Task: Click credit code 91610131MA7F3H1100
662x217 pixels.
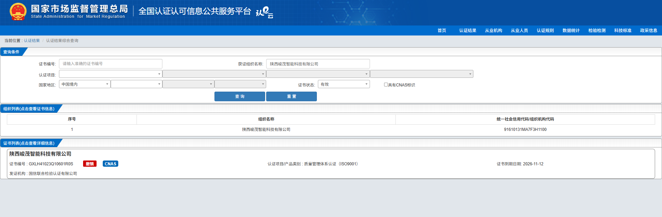Action: [x=525, y=130]
